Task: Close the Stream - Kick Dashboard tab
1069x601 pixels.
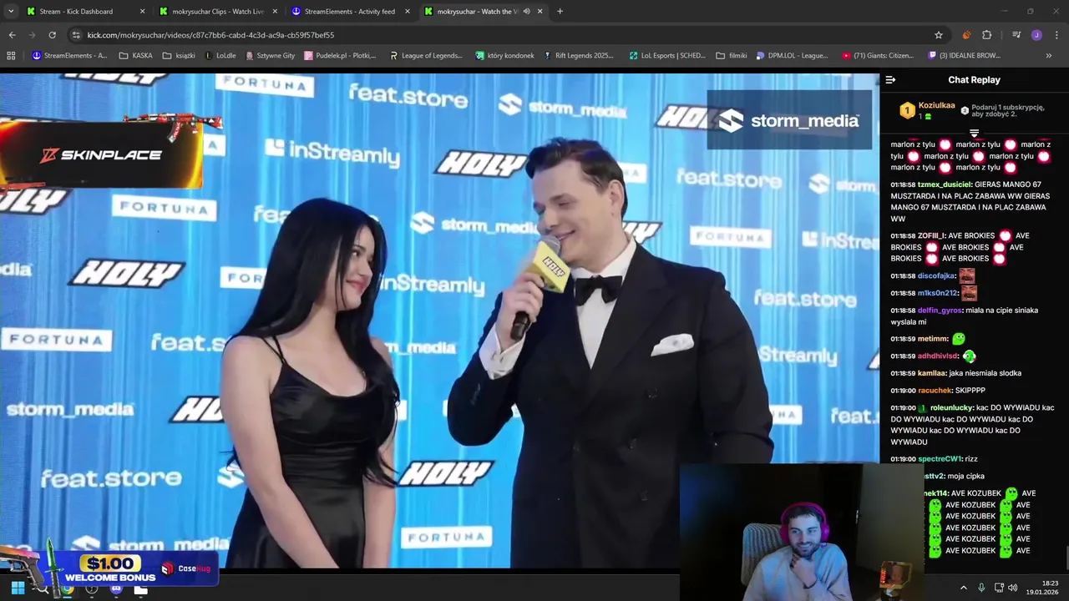Action: coord(142,12)
